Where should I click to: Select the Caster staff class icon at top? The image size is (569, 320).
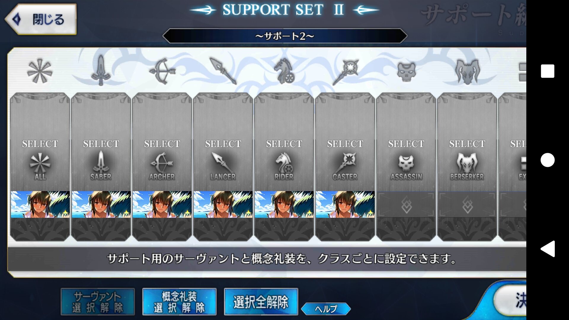click(x=345, y=72)
